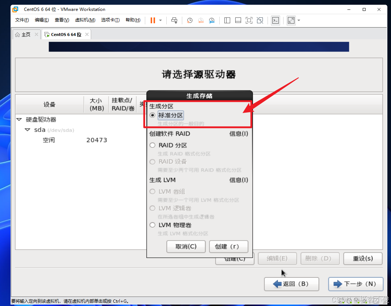Screen dimensions: 391x306
Task: Revert to previous snapshot icon
Action: coord(201,20)
